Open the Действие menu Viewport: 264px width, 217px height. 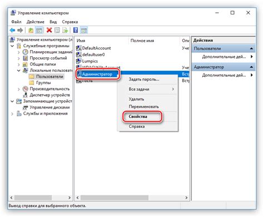pyautogui.click(x=36, y=22)
